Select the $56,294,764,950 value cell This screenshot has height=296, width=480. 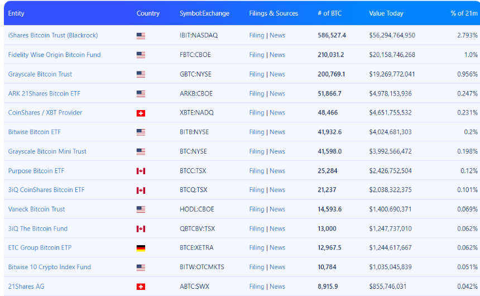point(392,35)
